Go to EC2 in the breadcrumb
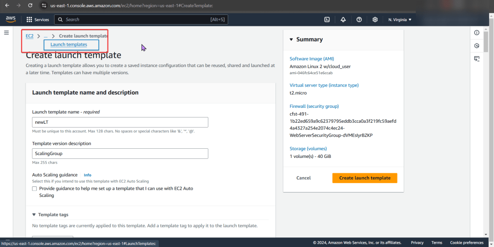The height and width of the screenshot is (247, 494). (29, 36)
